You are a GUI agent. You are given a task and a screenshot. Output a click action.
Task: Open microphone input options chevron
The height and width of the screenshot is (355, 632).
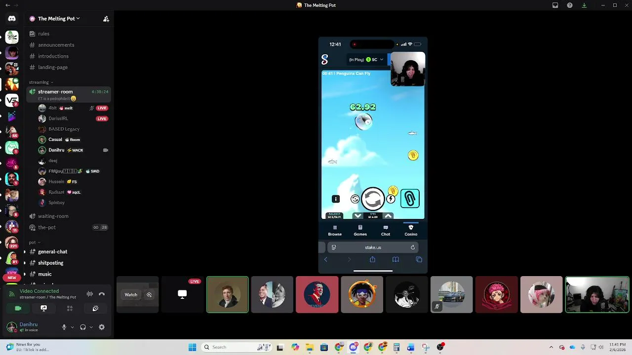[x=72, y=327]
